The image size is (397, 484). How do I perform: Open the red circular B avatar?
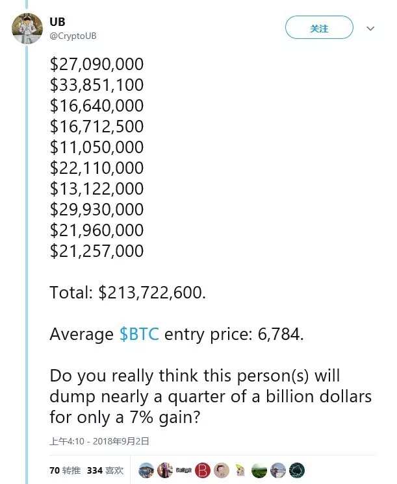(203, 470)
